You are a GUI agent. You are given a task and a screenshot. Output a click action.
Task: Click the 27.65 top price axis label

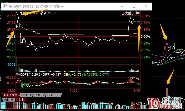click(x=11, y=16)
